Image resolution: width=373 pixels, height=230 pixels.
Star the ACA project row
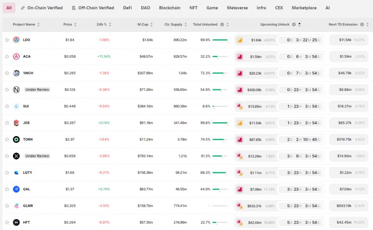coord(7,57)
